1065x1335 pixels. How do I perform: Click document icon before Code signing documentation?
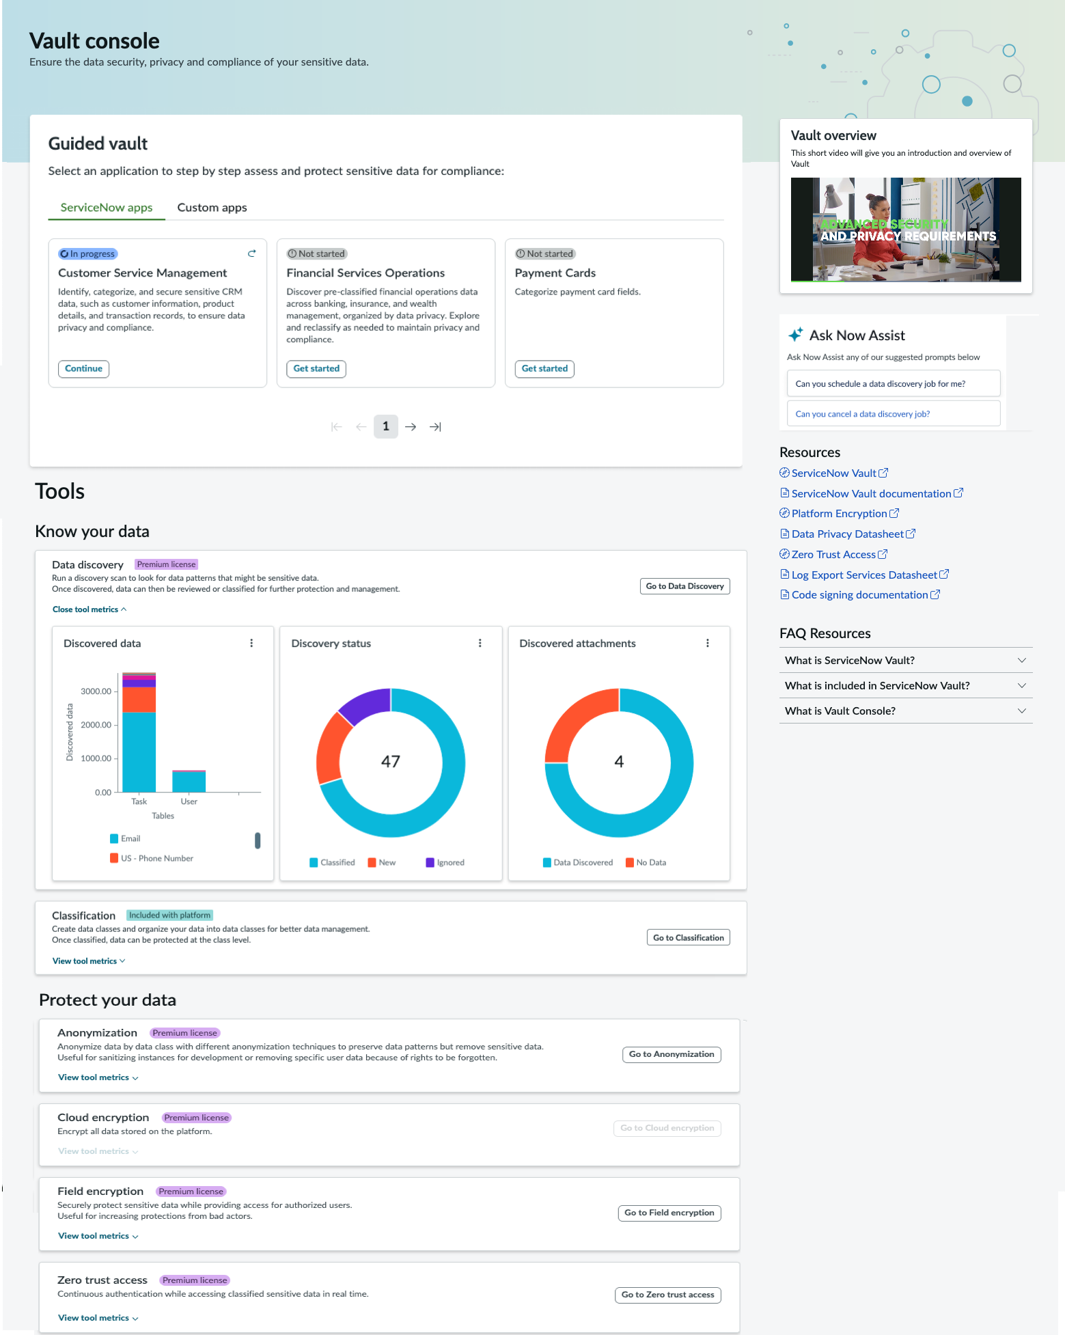tap(785, 594)
